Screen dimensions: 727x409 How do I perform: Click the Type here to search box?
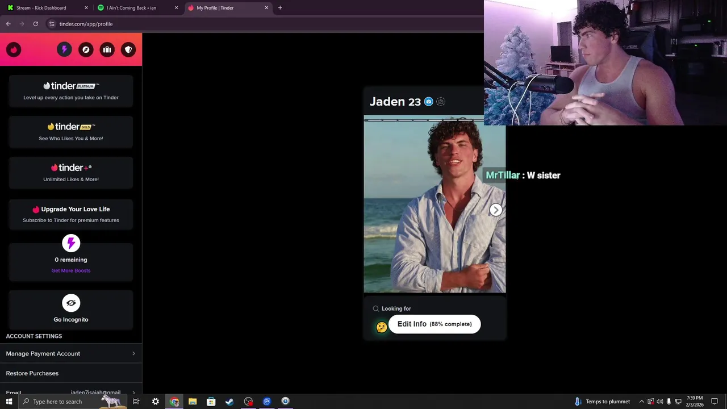(x=73, y=402)
